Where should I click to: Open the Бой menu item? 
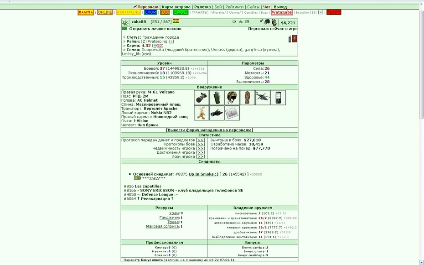pyautogui.click(x=218, y=7)
